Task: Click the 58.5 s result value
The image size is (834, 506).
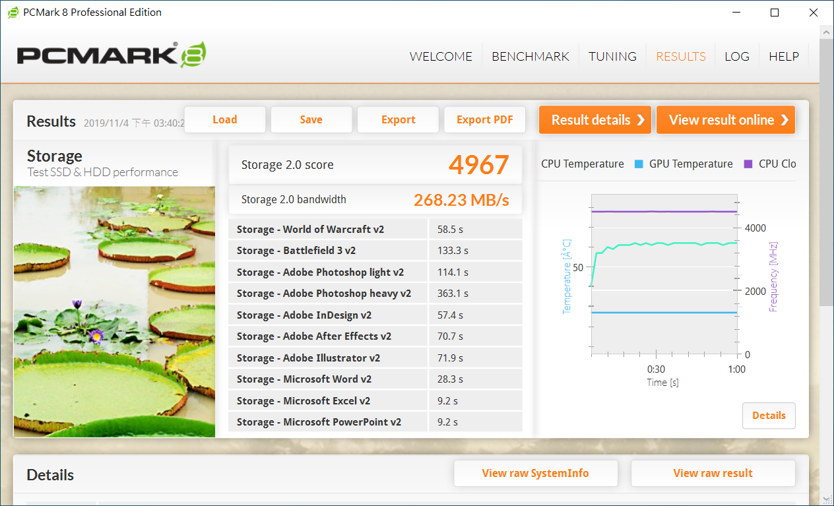Action: [x=450, y=229]
